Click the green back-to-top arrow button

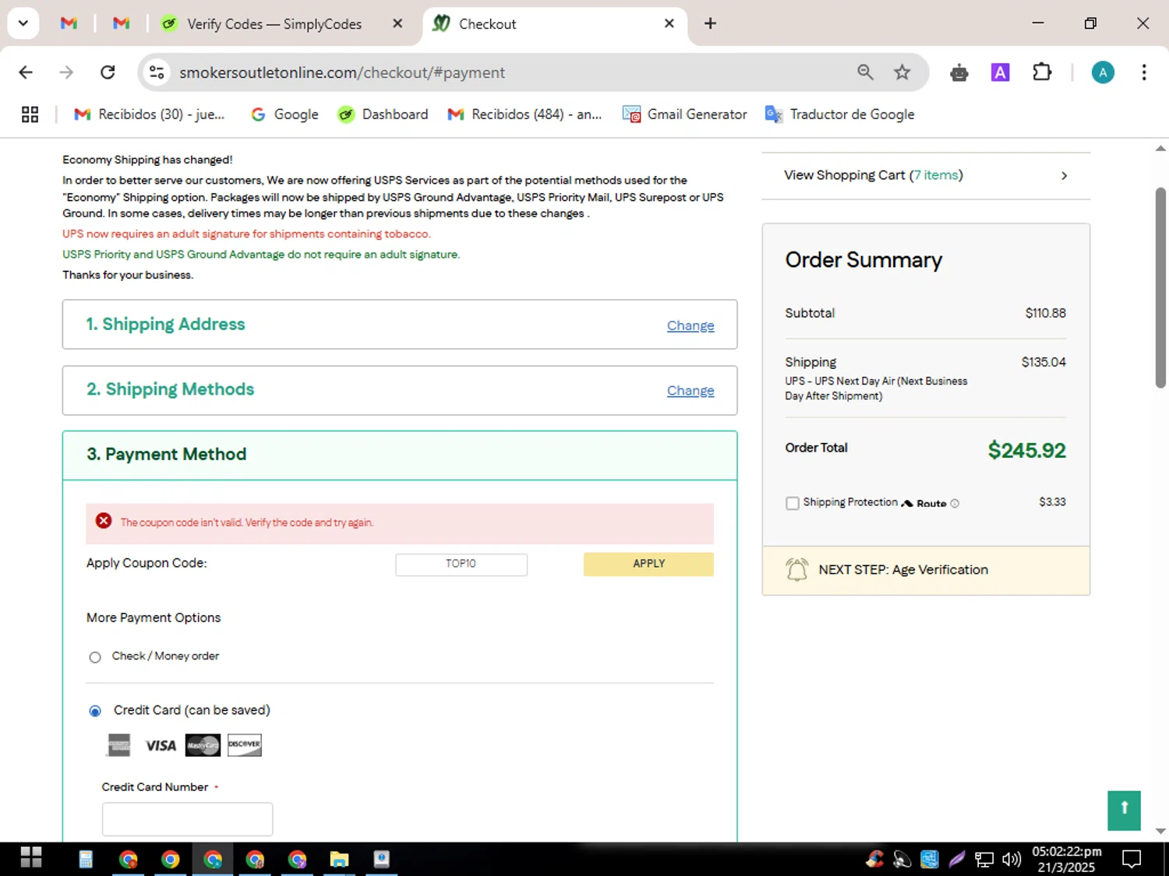(1124, 811)
